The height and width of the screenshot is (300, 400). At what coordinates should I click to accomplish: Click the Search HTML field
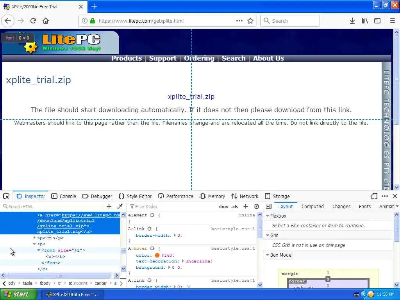point(52,206)
